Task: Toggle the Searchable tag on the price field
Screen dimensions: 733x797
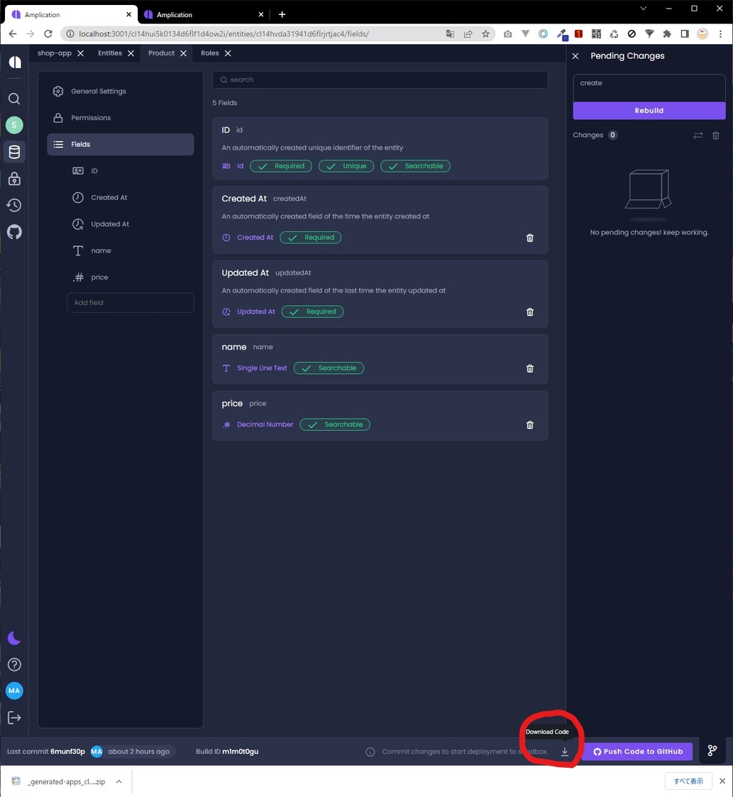Action: click(x=335, y=424)
